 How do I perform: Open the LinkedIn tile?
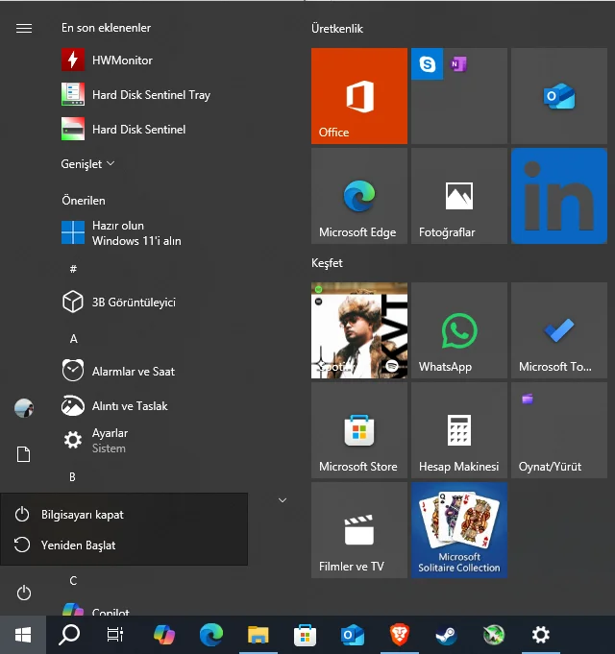coord(558,196)
